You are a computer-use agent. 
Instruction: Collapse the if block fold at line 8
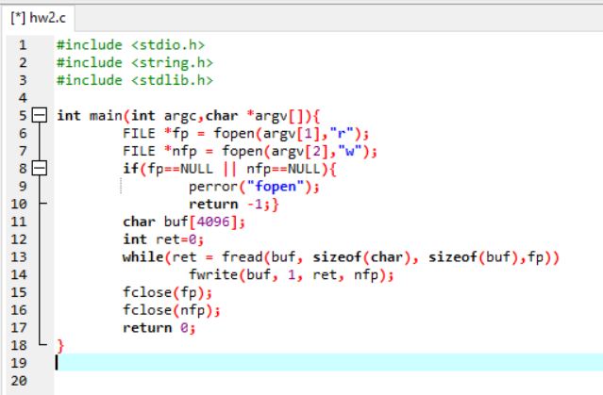tap(40, 169)
